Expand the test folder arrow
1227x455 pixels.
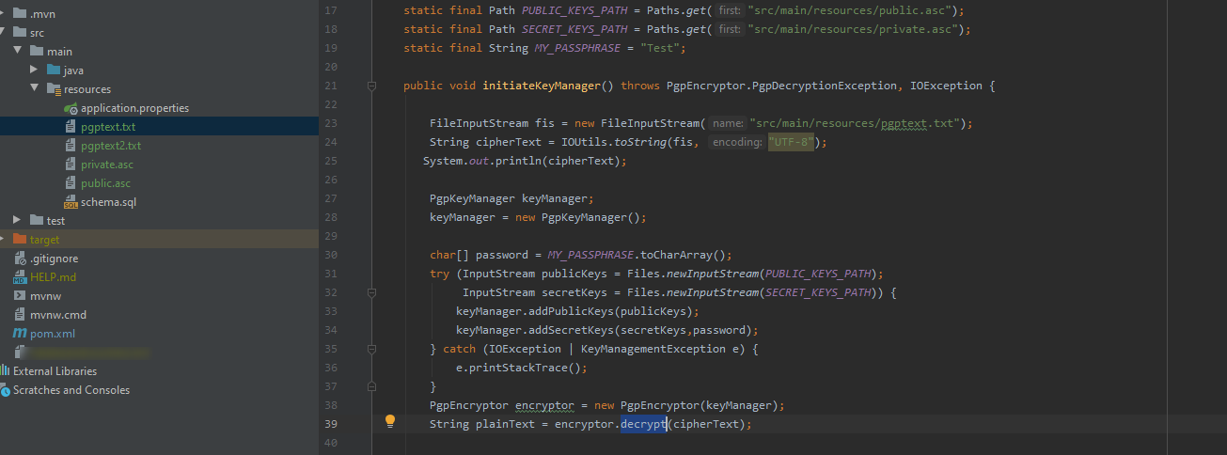(x=18, y=221)
